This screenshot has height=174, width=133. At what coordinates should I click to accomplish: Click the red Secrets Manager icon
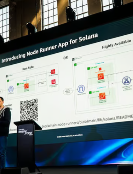coord(53,72)
